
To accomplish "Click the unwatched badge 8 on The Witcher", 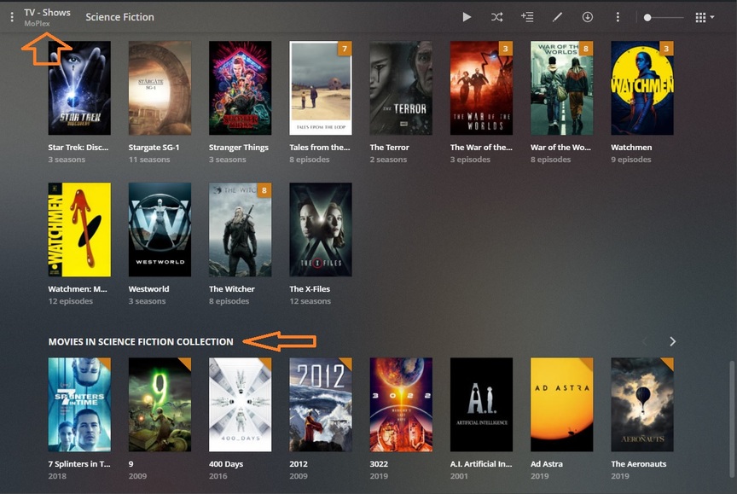I will click(x=264, y=190).
